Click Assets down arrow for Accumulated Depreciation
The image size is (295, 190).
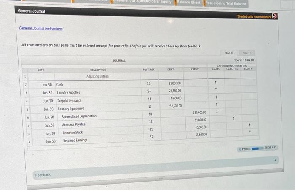pyautogui.click(x=217, y=112)
